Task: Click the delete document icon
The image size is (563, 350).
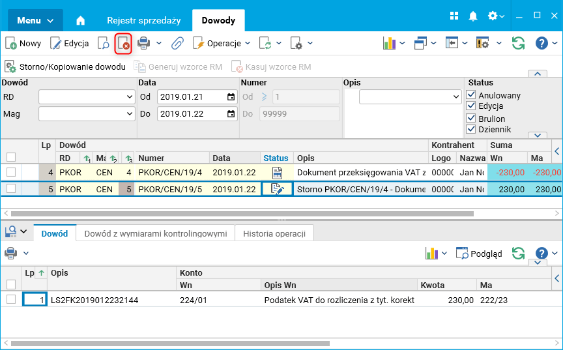Action: (x=124, y=44)
